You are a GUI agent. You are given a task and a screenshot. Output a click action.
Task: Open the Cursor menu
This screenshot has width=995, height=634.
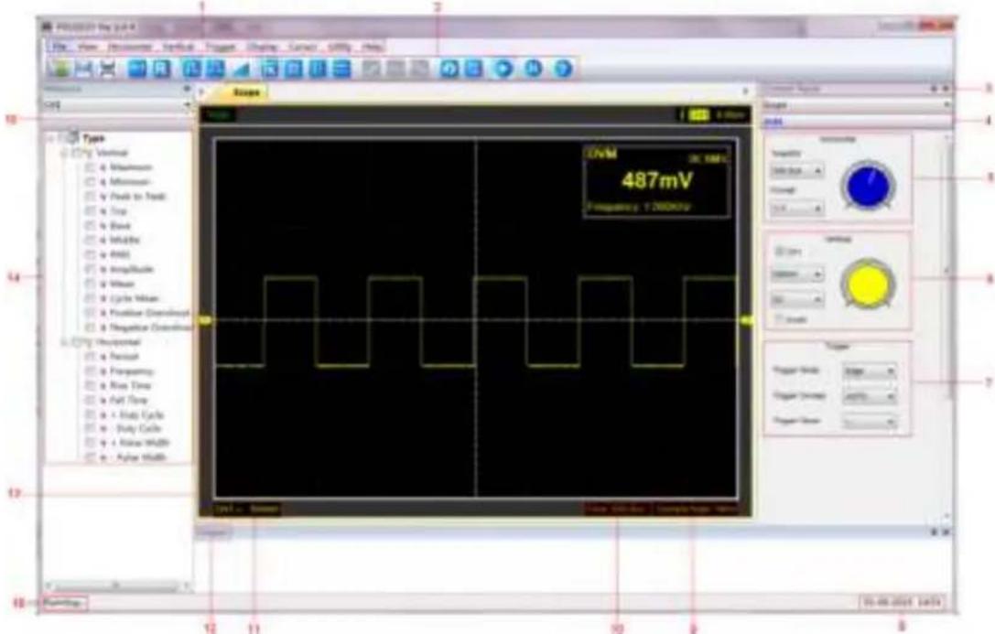coord(303,47)
